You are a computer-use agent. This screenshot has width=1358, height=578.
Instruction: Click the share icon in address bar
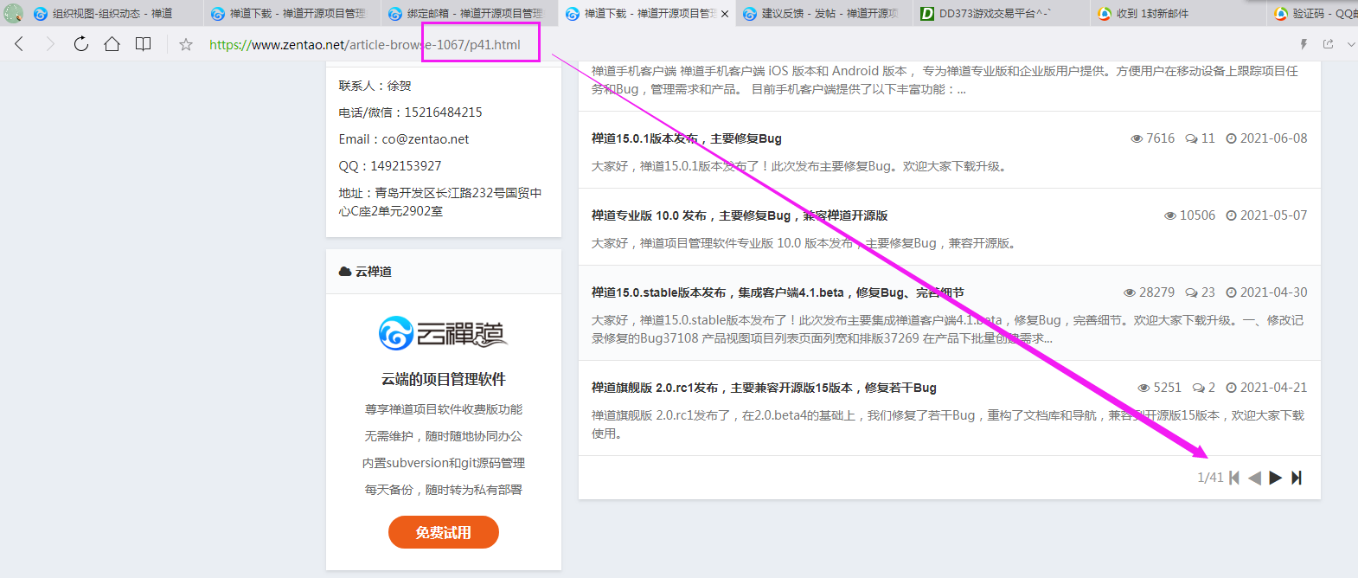(x=1328, y=44)
